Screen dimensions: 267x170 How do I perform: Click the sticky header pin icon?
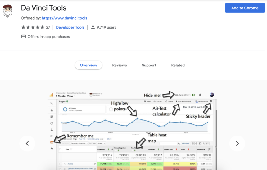(x=211, y=101)
